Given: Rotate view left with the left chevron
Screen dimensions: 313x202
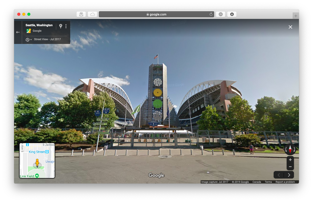Looking at the screenshot, I should (279, 175).
